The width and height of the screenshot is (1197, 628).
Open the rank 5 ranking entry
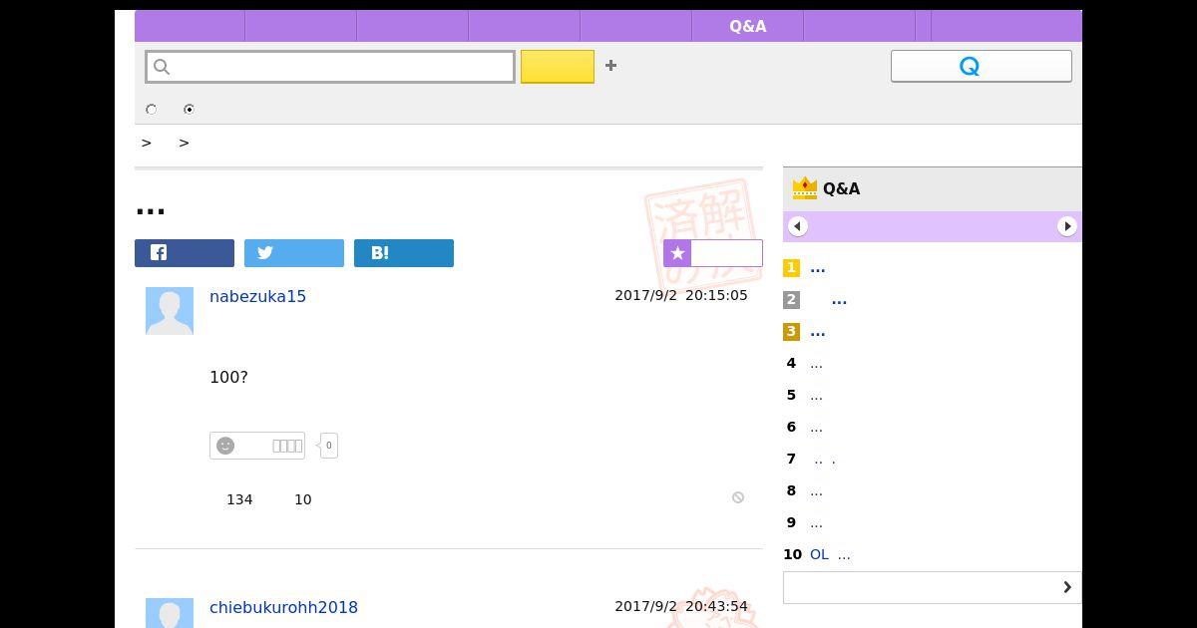click(x=816, y=396)
